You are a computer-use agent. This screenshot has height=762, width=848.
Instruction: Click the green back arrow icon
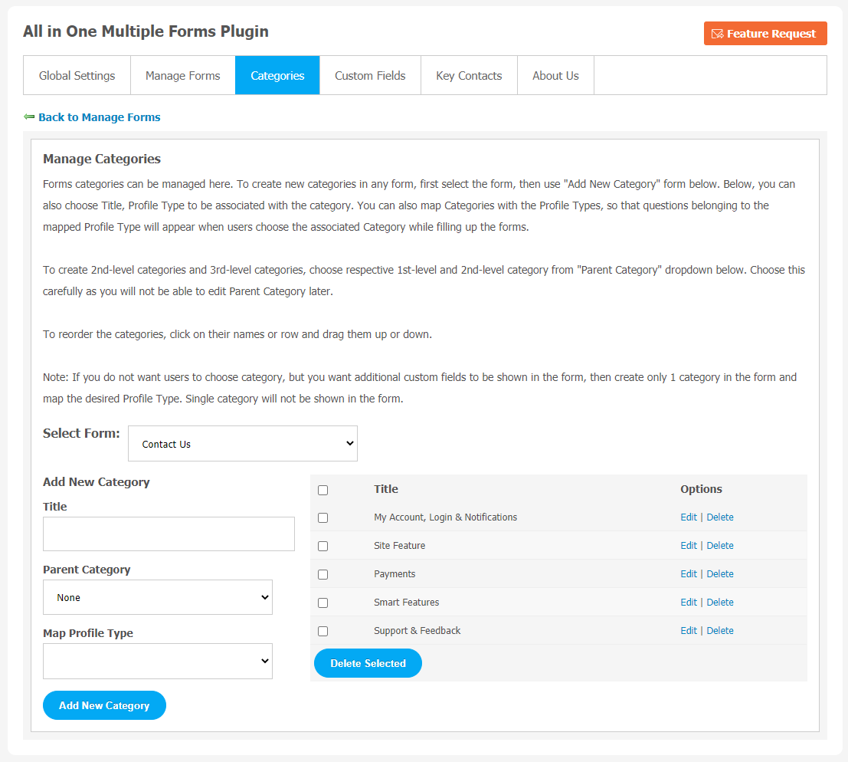(29, 117)
